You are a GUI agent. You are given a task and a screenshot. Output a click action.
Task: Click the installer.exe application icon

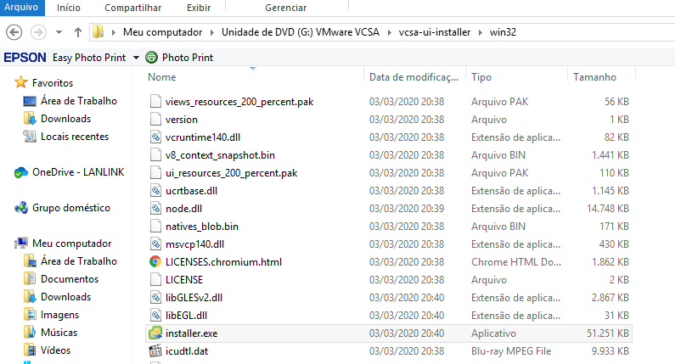click(155, 333)
